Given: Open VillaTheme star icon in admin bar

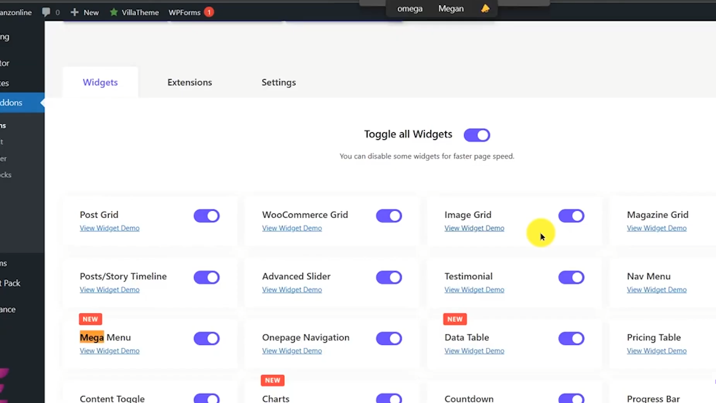Looking at the screenshot, I should click(114, 12).
